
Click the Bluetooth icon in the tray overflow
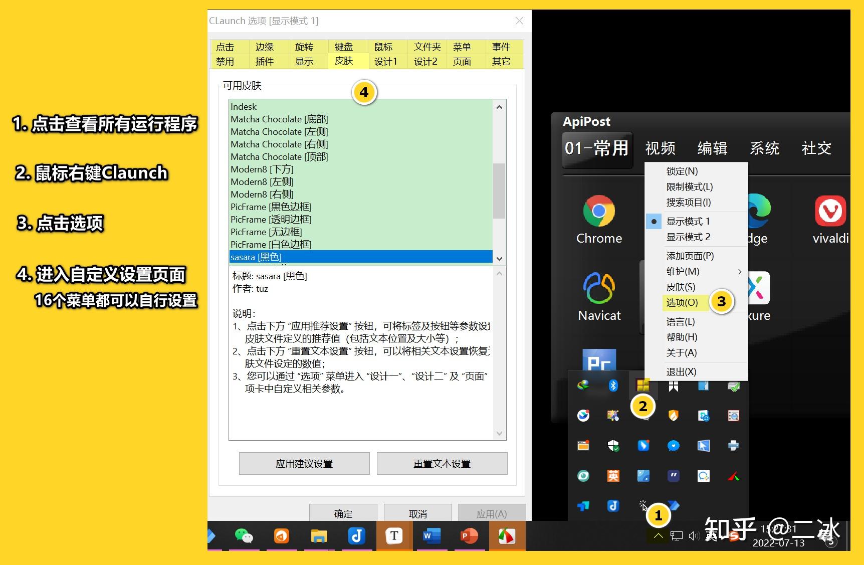pyautogui.click(x=612, y=385)
